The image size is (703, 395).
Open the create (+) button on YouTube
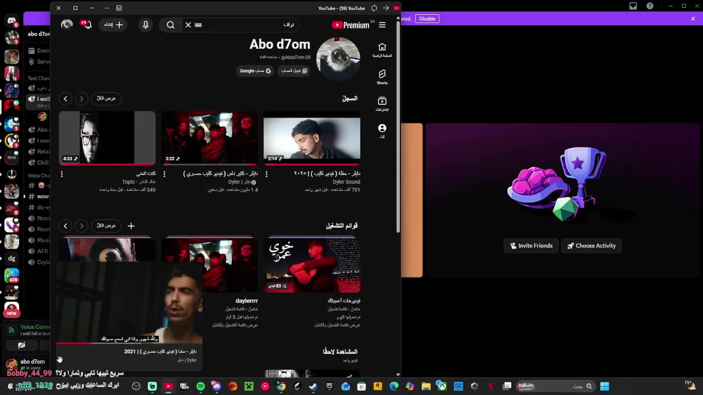click(114, 25)
